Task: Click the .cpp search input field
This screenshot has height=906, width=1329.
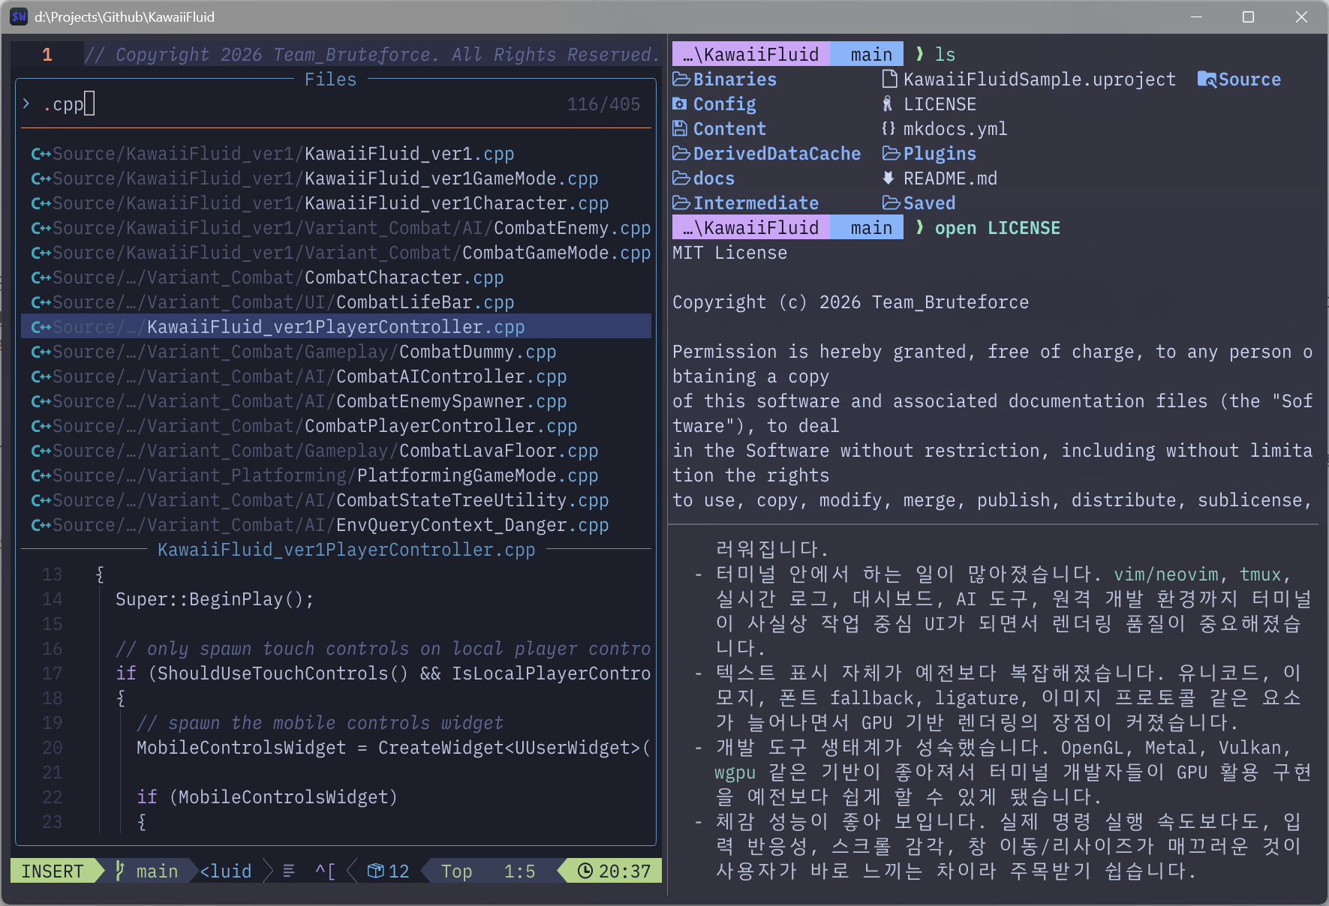Action: coord(300,104)
